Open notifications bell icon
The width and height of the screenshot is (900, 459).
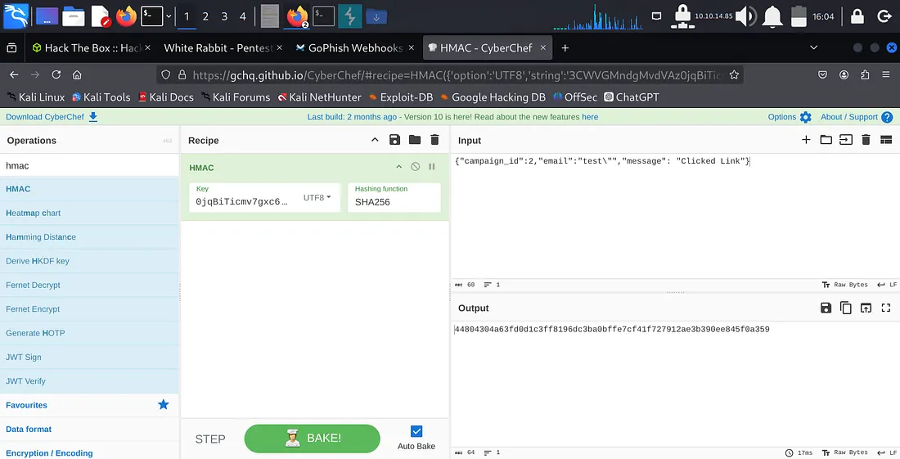772,16
